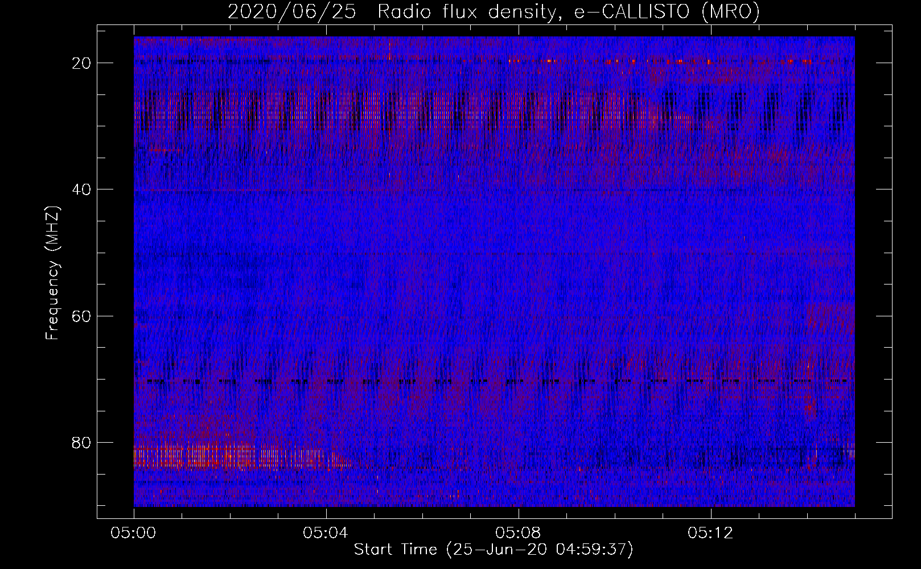Click the '80' frequency tick label
The image size is (921, 569).
[x=82, y=442]
